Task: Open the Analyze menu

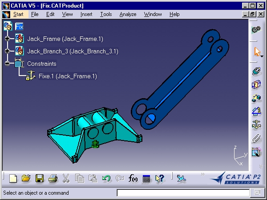Action: tap(128, 14)
